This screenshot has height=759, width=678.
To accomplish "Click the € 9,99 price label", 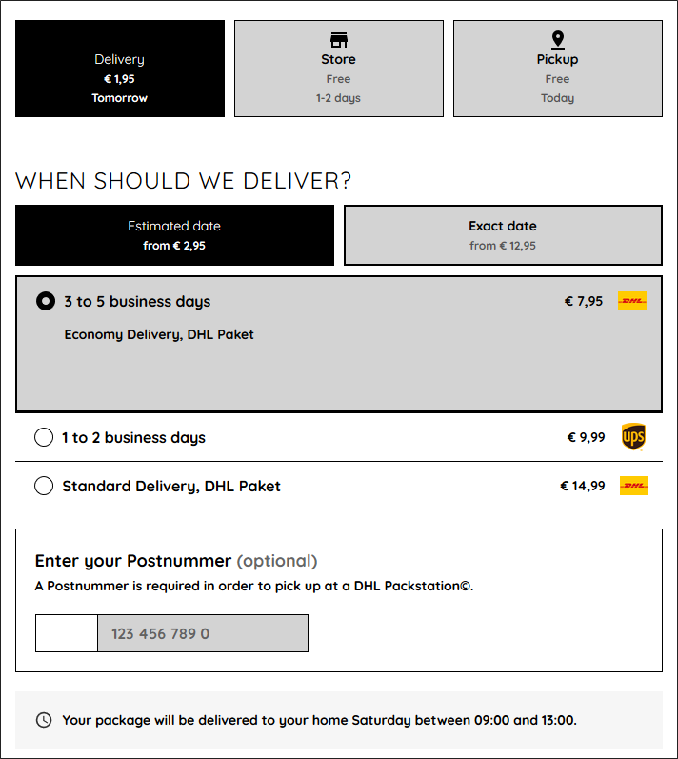I will (586, 437).
